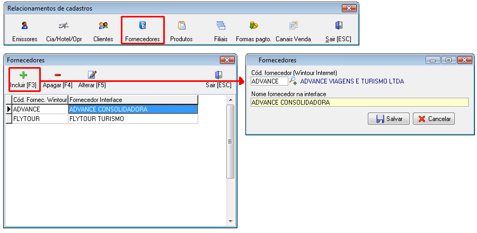Screen dimensions: 477x233
Task: Click the grid scrollbar up arrow
Action: (231, 100)
